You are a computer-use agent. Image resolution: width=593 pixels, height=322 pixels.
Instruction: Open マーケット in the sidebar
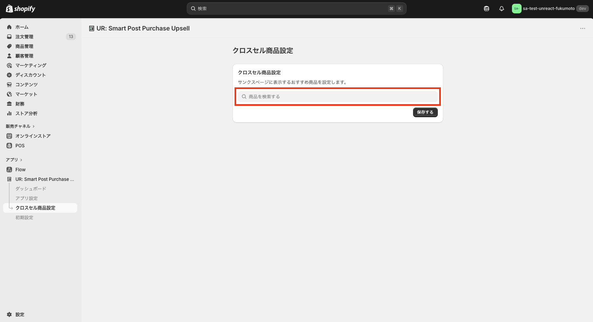tap(40, 94)
